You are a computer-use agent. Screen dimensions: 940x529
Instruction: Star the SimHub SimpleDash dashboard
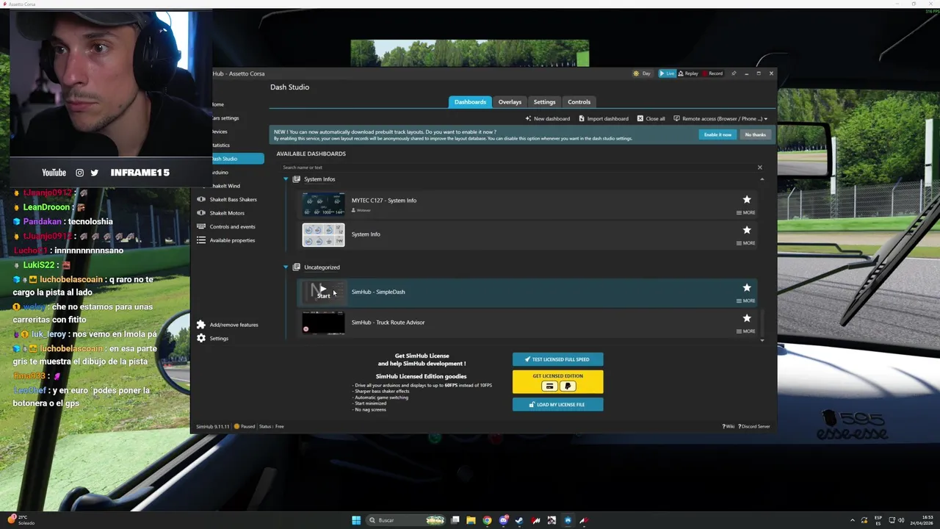tap(747, 287)
